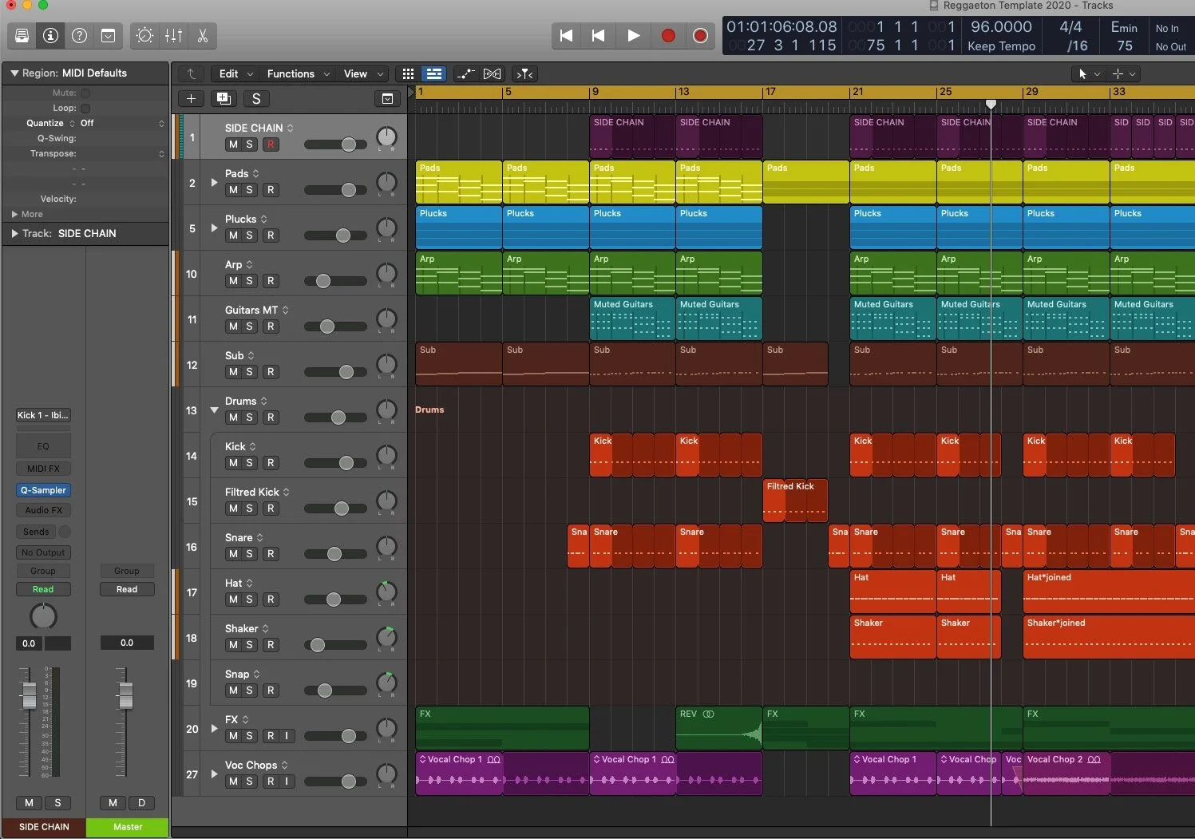The image size is (1195, 839).
Task: Open the Functions menu in Tracks area
Action: pyautogui.click(x=298, y=74)
